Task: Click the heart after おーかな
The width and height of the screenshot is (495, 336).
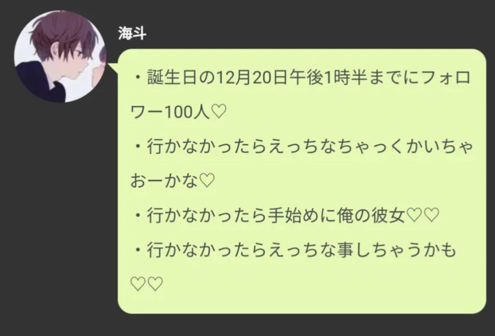Action: coord(207,181)
